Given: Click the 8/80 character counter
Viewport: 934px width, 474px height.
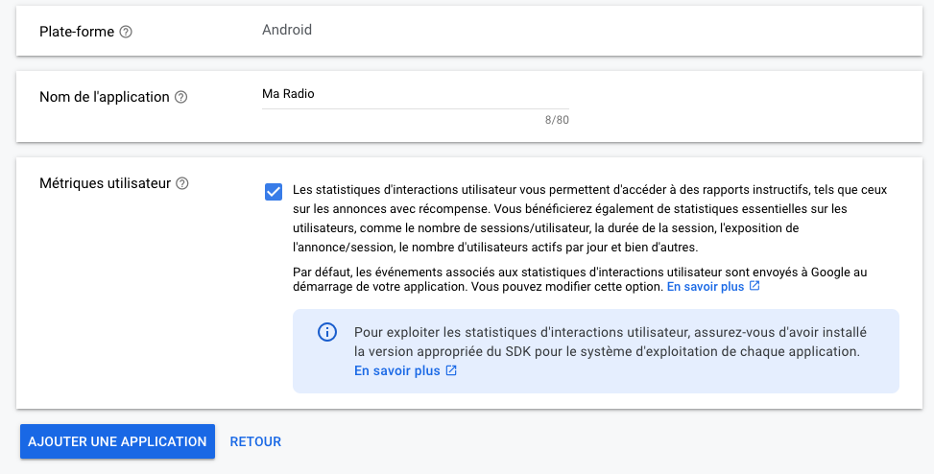Looking at the screenshot, I should (557, 120).
